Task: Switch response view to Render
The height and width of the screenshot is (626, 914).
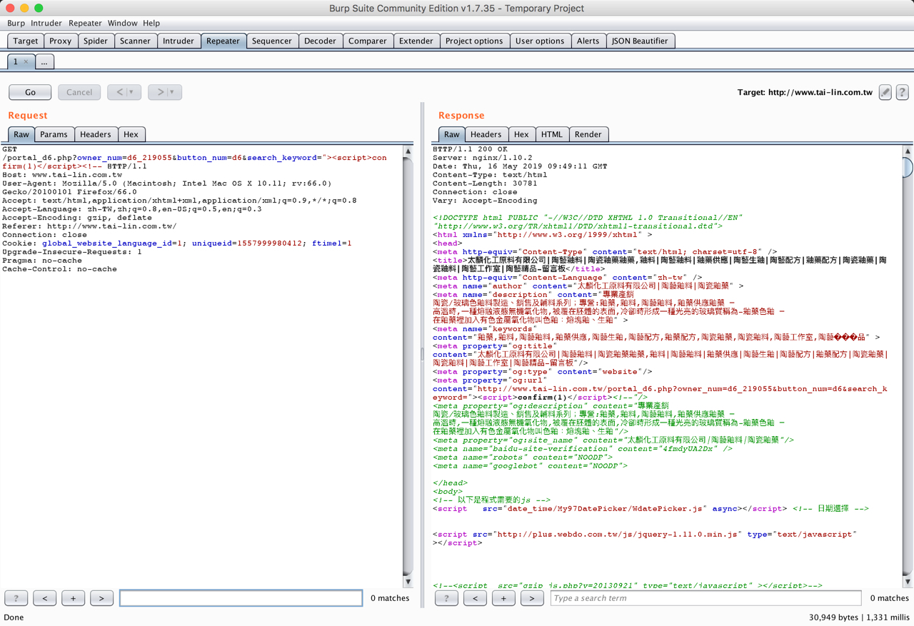Action: tap(588, 134)
